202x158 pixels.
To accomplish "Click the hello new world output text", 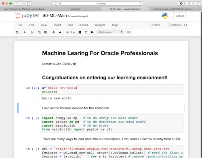I will pos(57,98).
